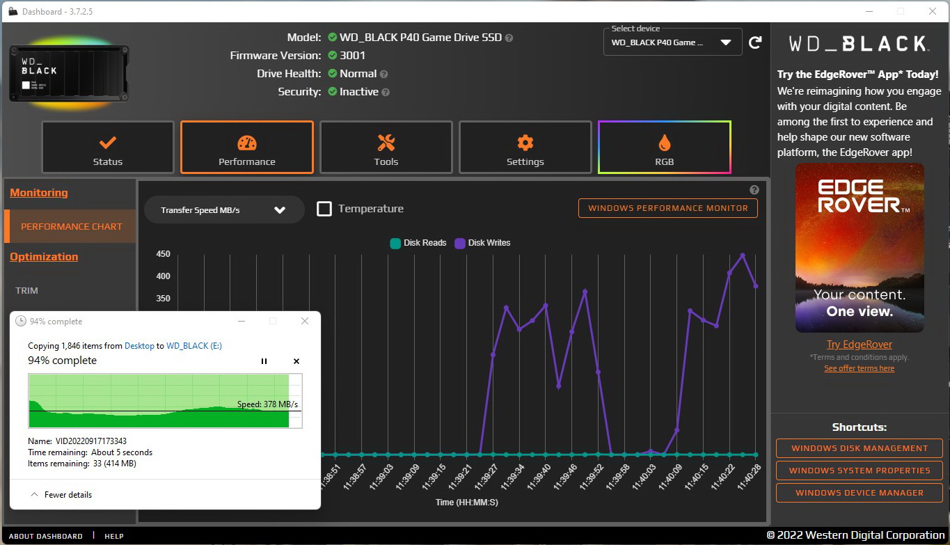
Task: Open the Select device dropdown
Action: 672,42
